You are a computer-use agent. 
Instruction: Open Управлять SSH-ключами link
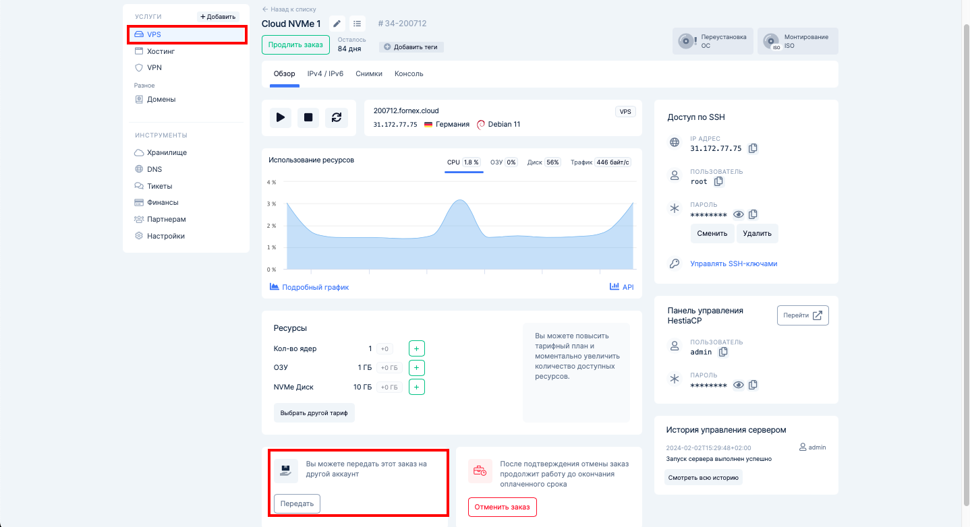(734, 263)
